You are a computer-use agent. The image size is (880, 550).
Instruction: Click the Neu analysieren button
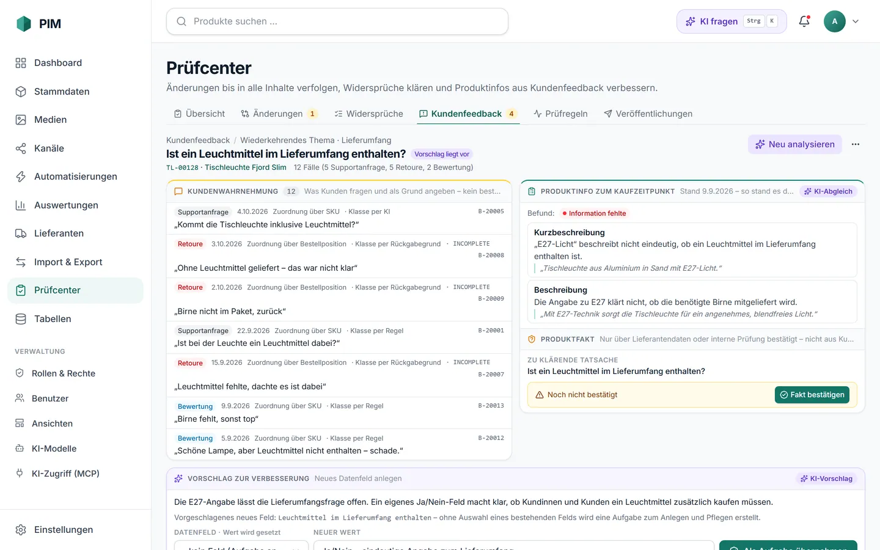pos(795,144)
